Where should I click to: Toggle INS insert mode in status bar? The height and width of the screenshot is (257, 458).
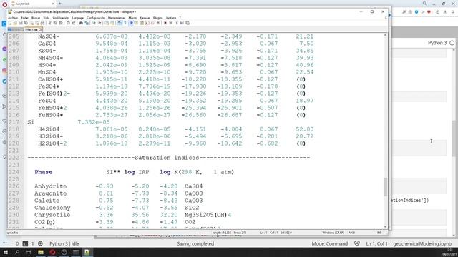[x=379, y=233]
